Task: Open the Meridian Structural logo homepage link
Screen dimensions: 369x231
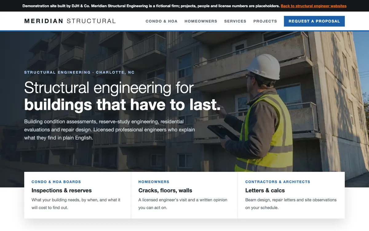Action: [x=70, y=21]
